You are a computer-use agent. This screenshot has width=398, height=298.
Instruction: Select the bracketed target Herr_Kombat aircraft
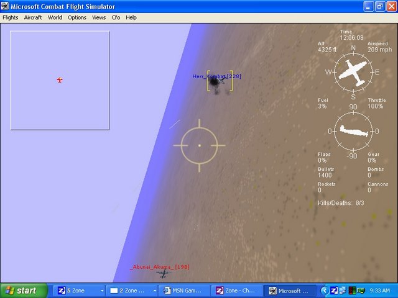[220, 81]
